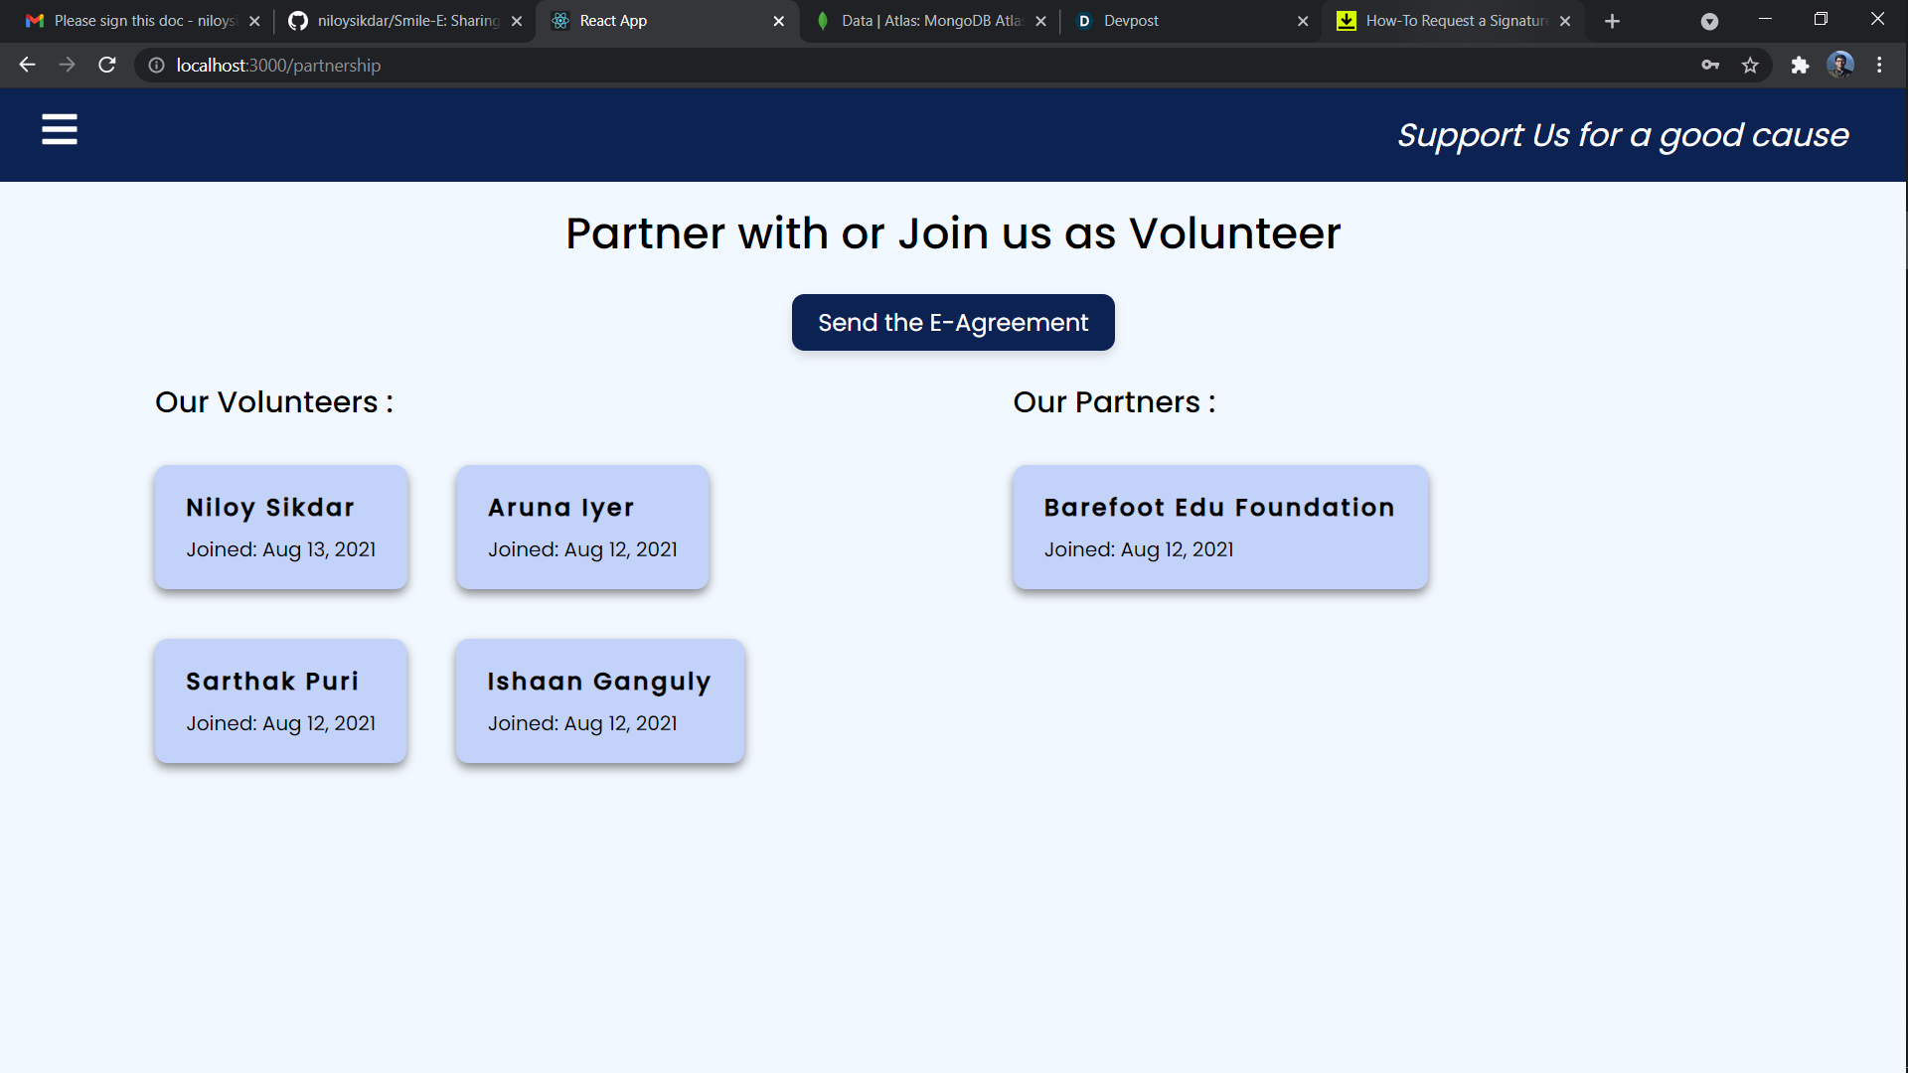Click the Send the E-Agreement button

click(x=952, y=322)
